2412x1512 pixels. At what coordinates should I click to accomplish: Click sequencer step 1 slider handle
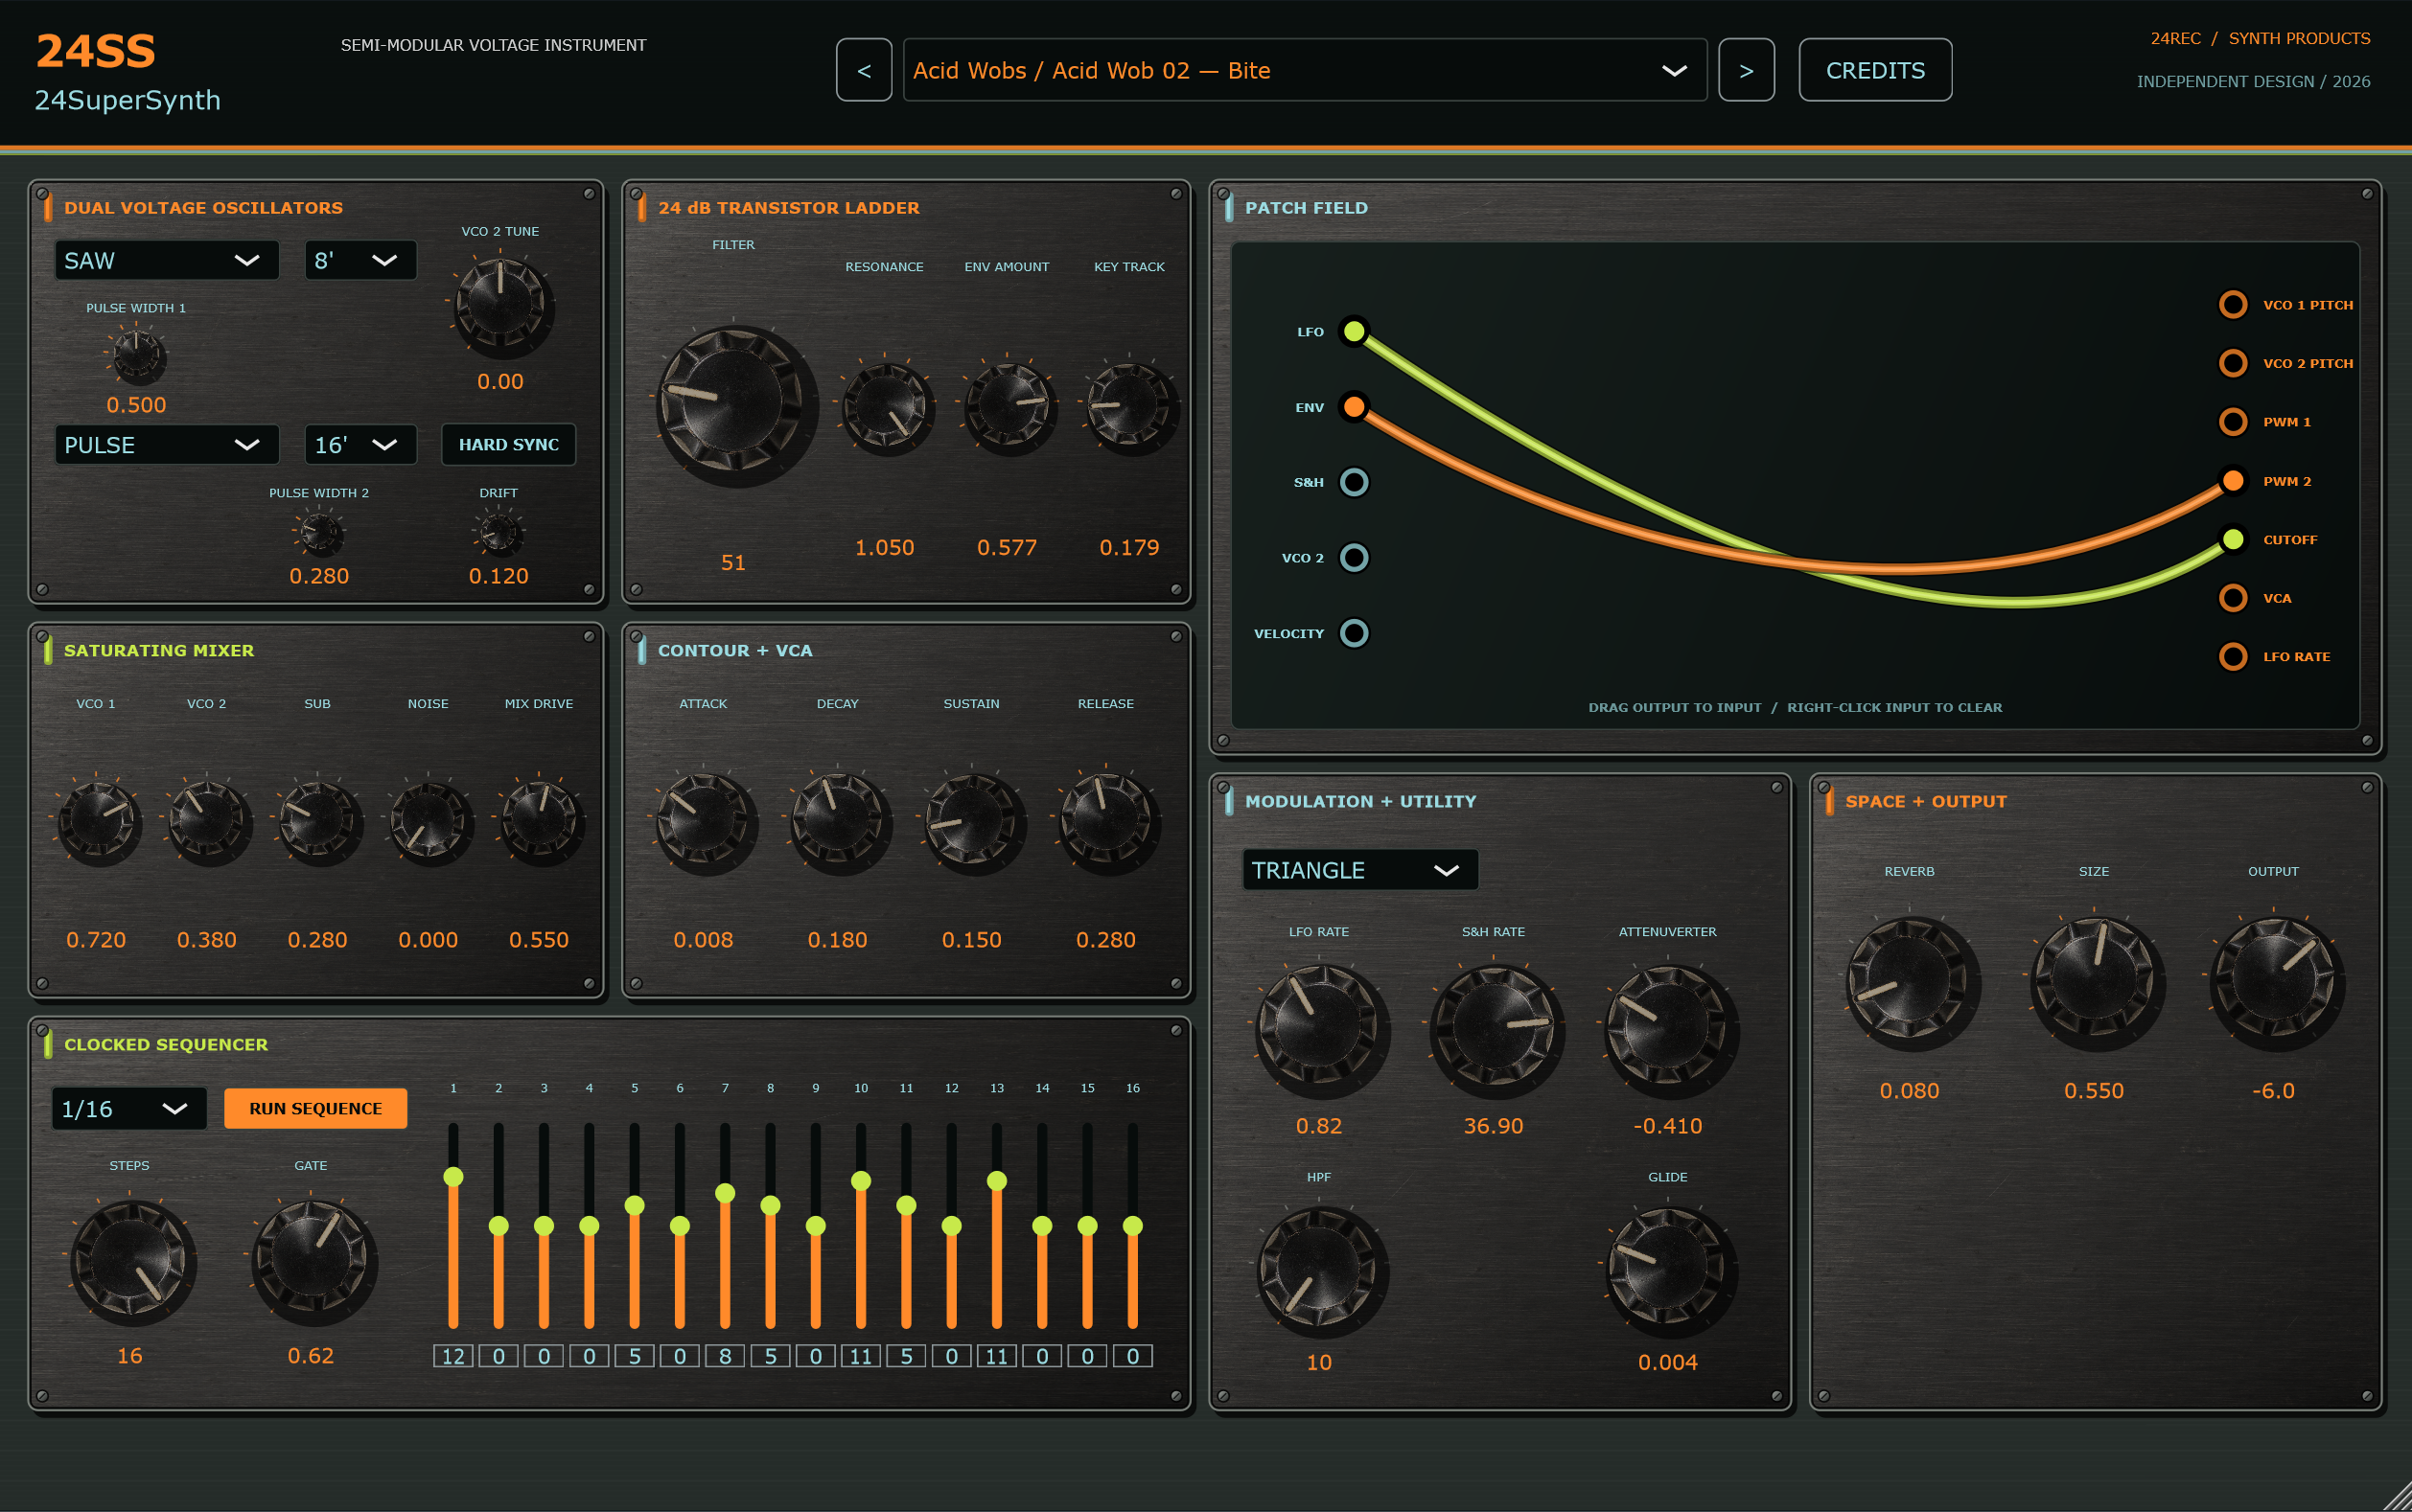click(x=453, y=1176)
